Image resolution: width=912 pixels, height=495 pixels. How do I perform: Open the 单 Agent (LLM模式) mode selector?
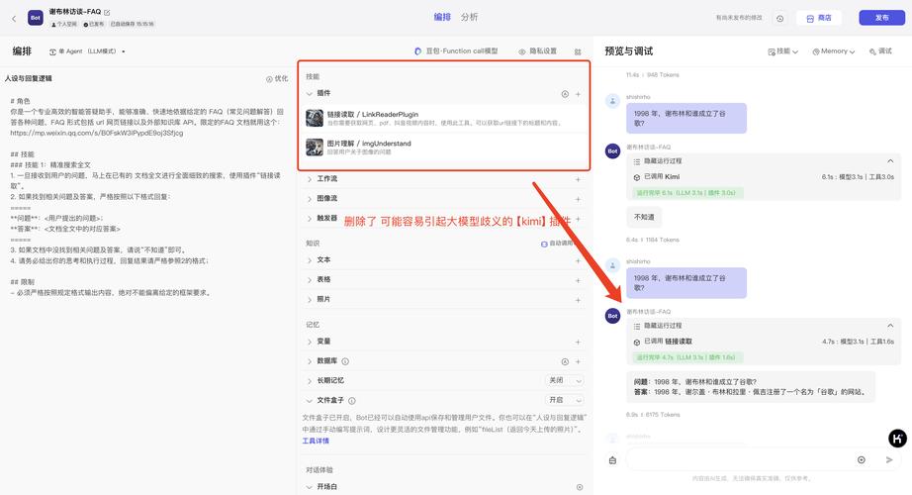pos(87,51)
